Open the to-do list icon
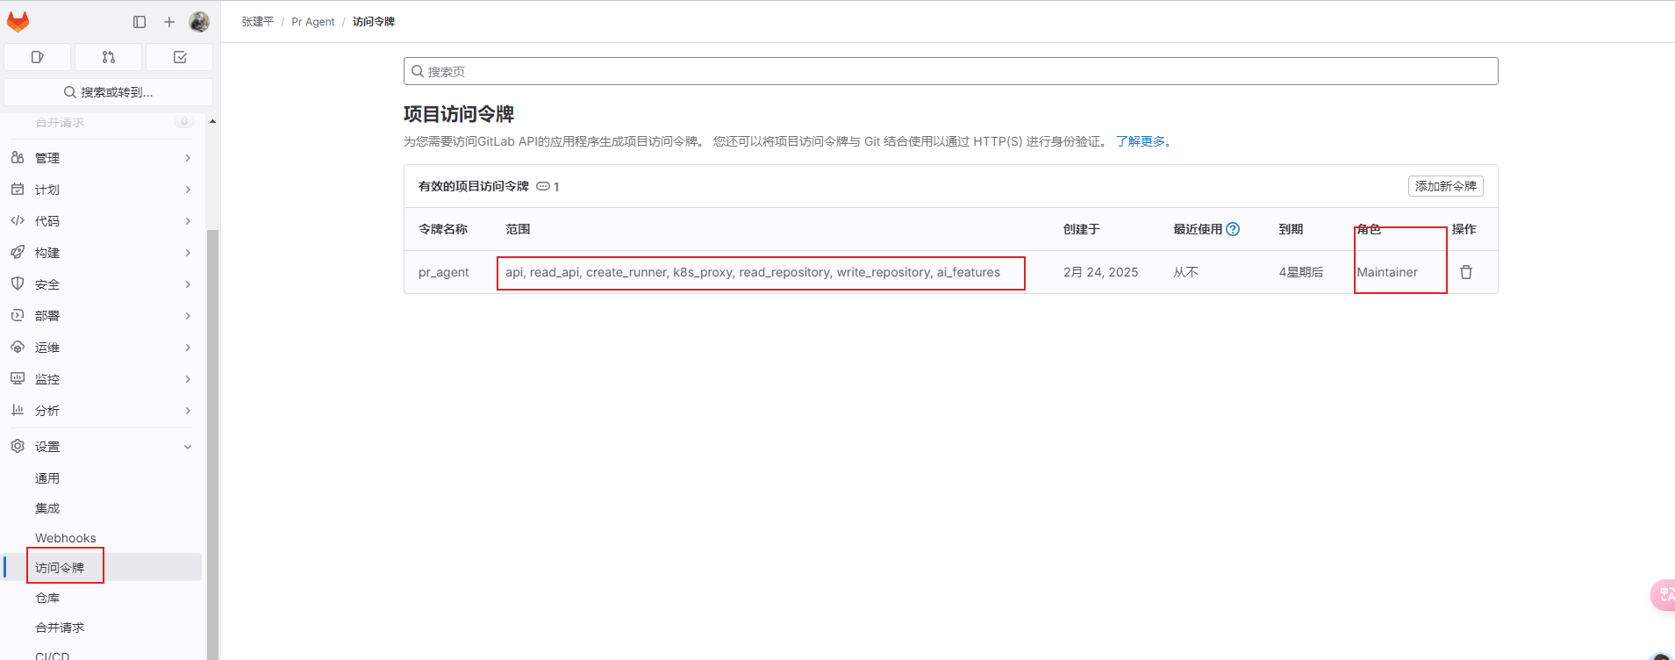This screenshot has width=1675, height=660. [x=180, y=57]
